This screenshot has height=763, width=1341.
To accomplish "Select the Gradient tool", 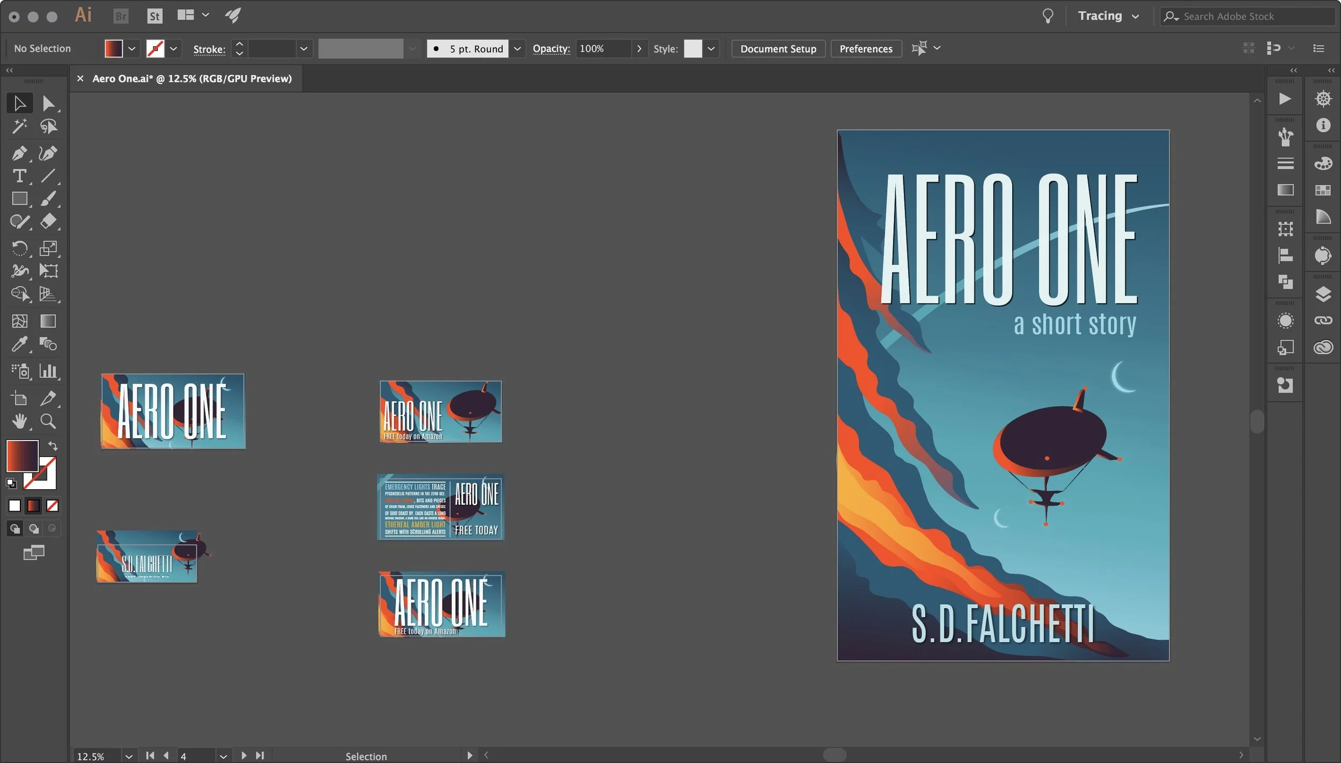I will [48, 321].
